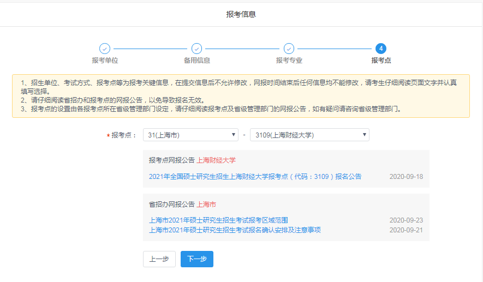This screenshot has width=483, height=282.
Task: Go to the 报考单位 step label
Action: pos(105,61)
